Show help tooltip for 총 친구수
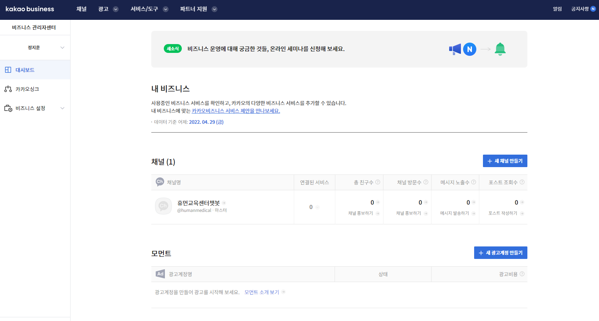 [x=378, y=182]
